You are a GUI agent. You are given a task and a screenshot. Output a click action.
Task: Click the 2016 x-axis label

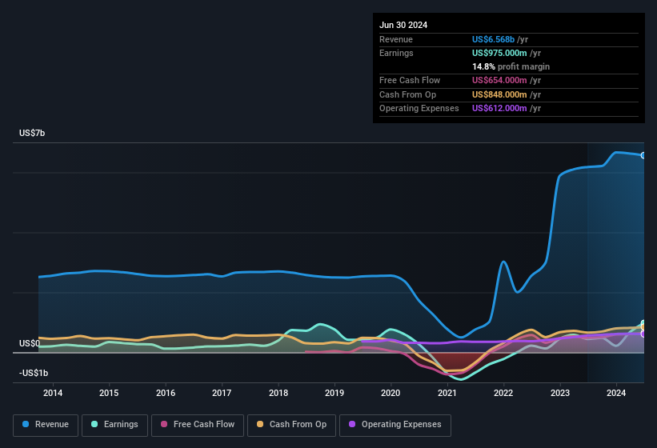166,393
